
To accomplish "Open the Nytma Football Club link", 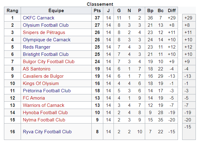I will [44, 120].
